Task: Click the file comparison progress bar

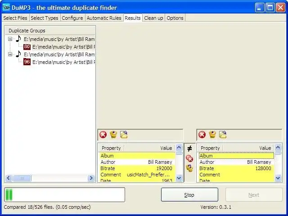Action: pos(65,194)
